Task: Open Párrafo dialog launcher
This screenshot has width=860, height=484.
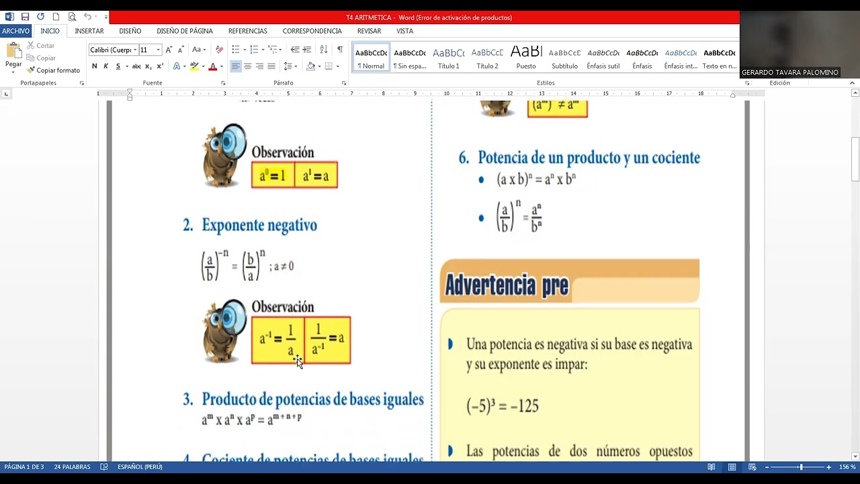Action: 344,83
